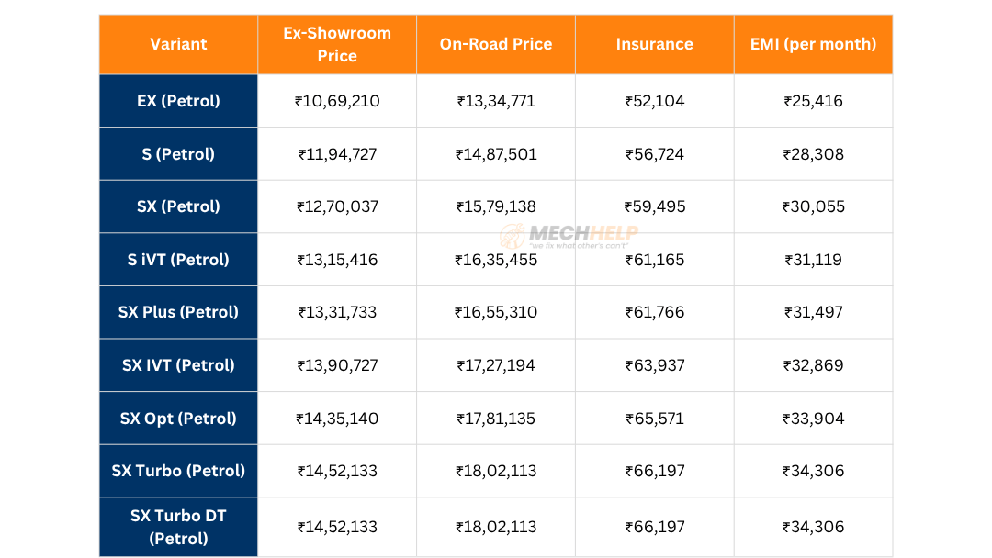Select the S iVT (Petrol) variant

(x=177, y=260)
